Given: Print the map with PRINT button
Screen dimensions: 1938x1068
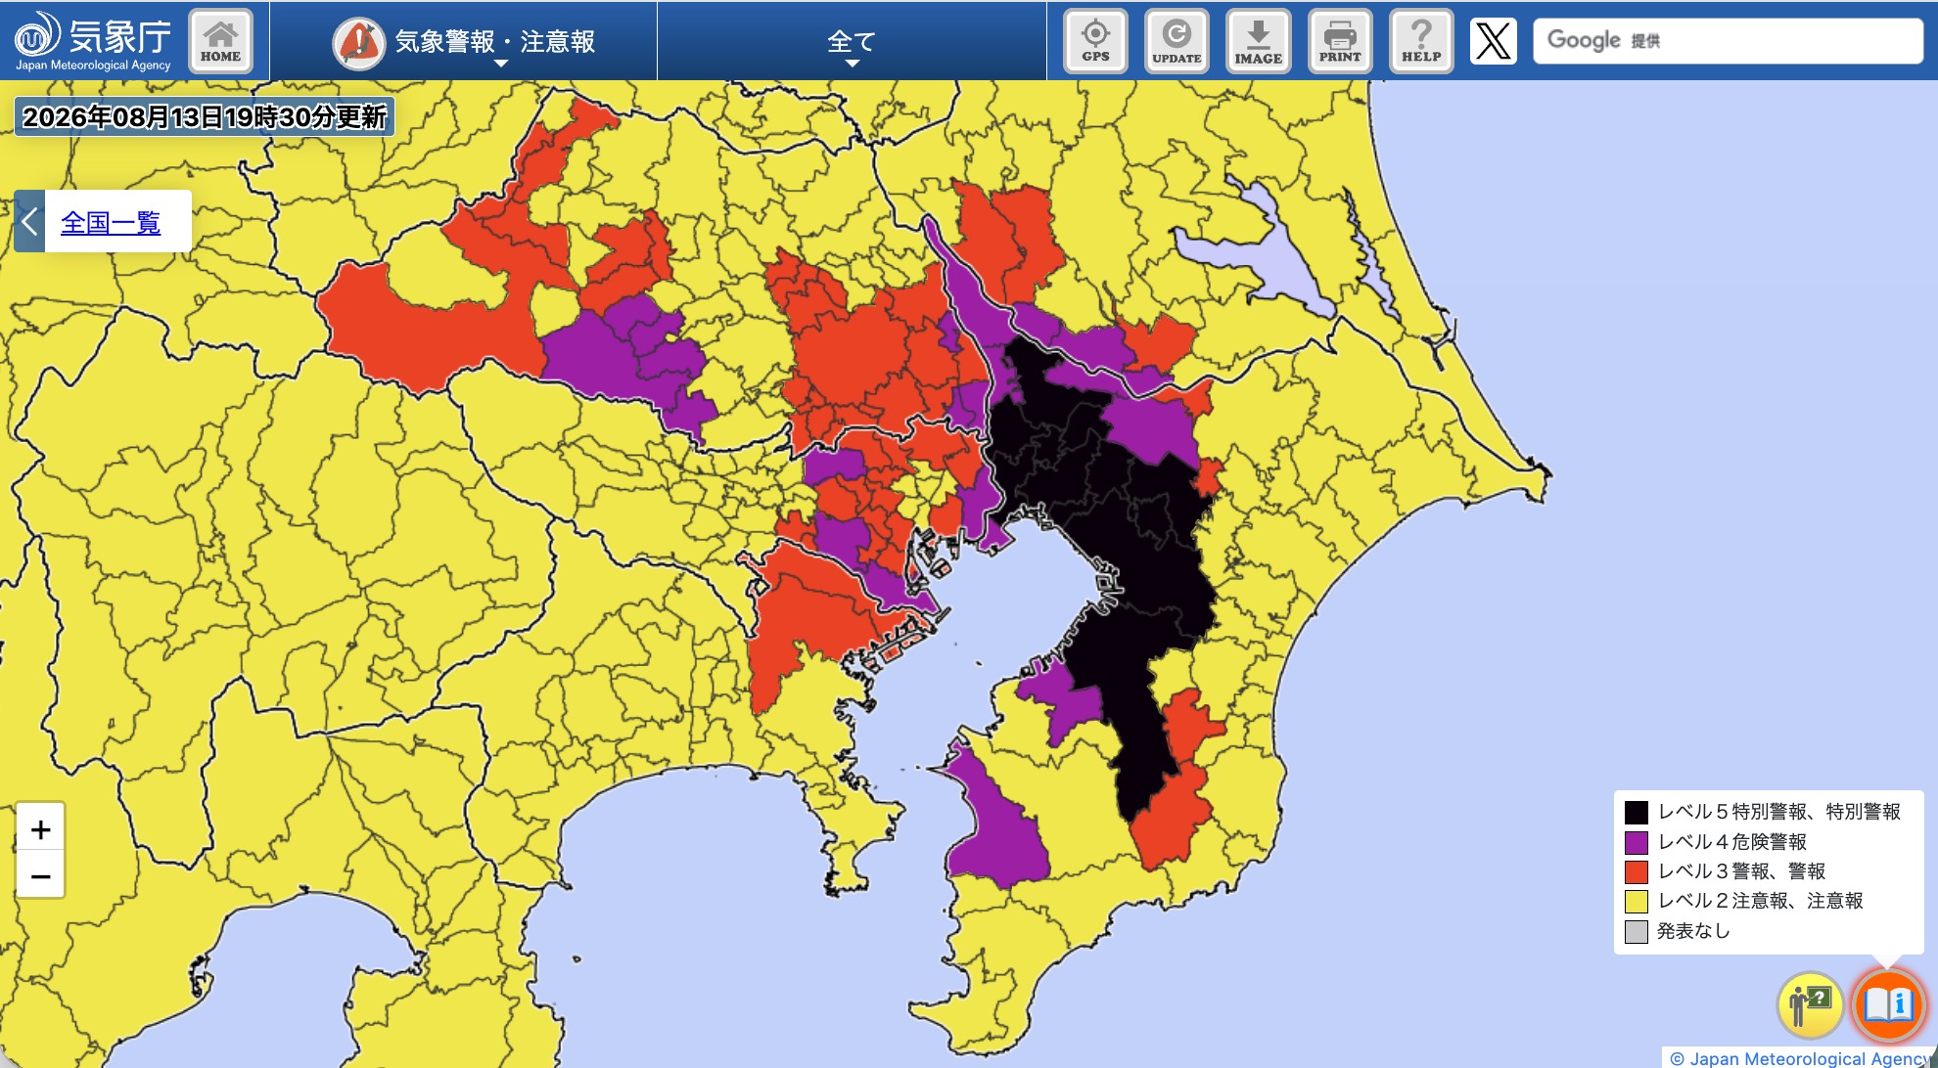Looking at the screenshot, I should click(1340, 41).
